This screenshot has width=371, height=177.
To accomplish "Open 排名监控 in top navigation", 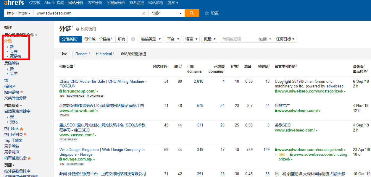I will [x=137, y=3].
